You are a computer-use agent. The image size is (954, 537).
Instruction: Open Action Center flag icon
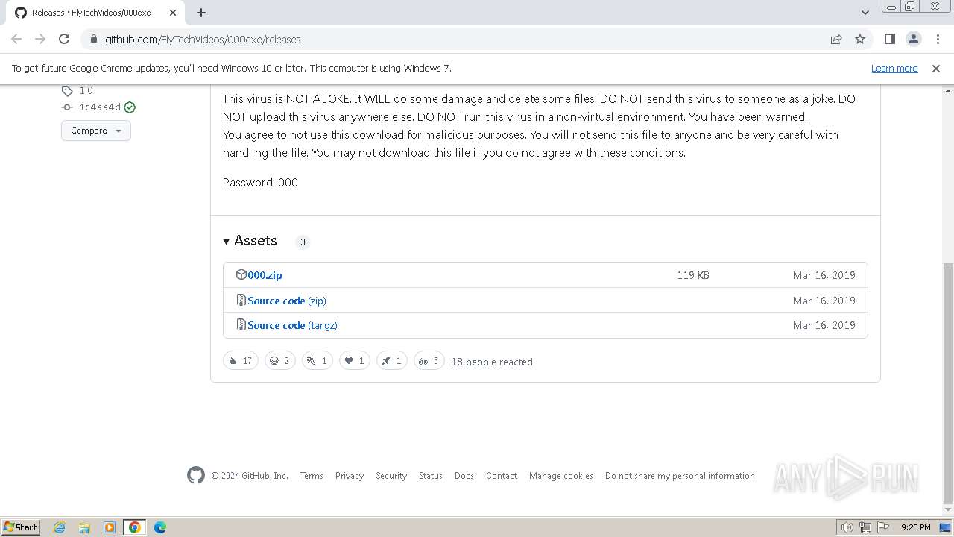pyautogui.click(x=883, y=527)
